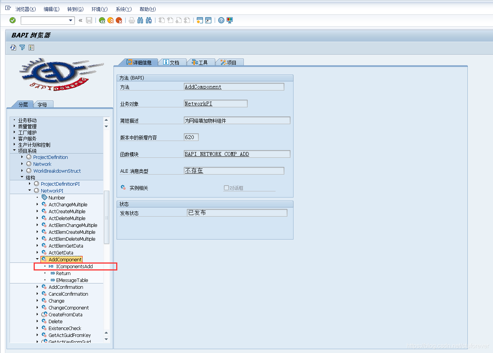
Task: Open the 环境(V) menu
Action: tap(99, 9)
